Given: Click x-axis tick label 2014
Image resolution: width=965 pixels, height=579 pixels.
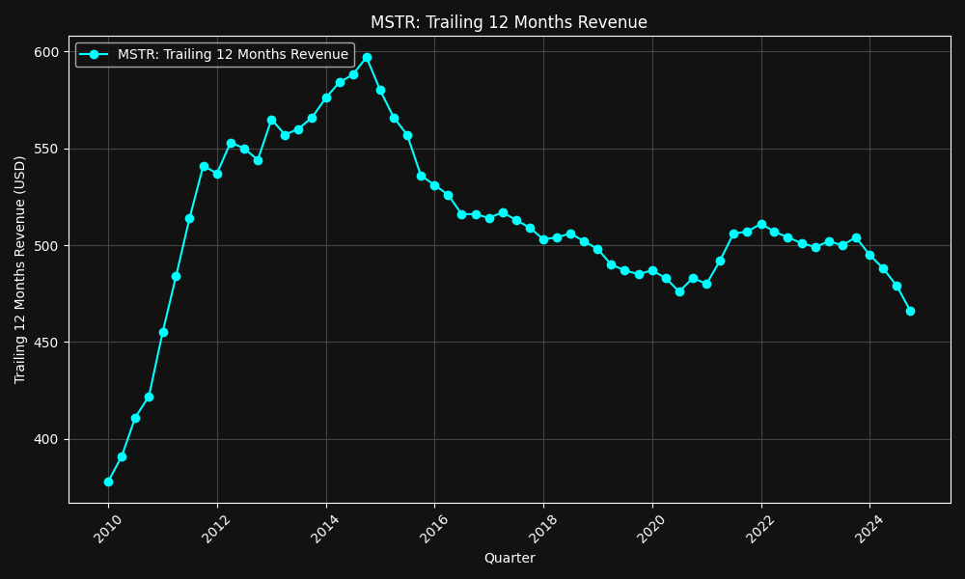Looking at the screenshot, I should click(x=325, y=529).
